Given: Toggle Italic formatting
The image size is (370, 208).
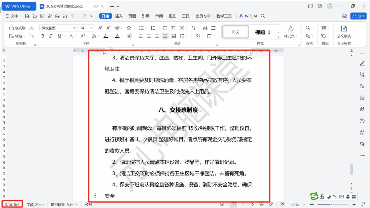Looking at the screenshot, I should coord(51,36).
